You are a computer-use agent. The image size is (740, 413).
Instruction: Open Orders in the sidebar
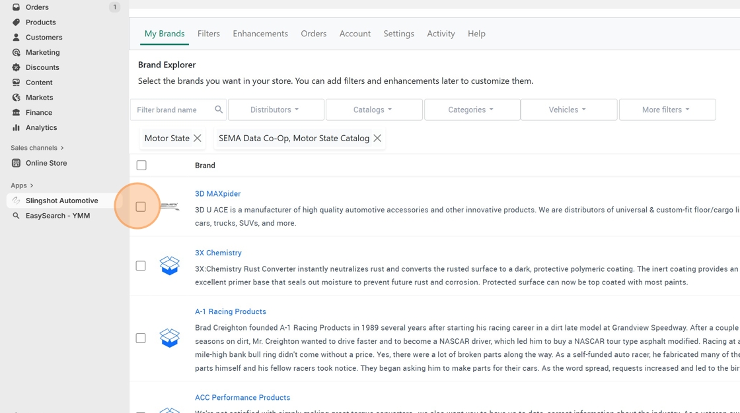click(37, 7)
